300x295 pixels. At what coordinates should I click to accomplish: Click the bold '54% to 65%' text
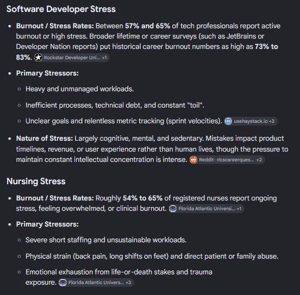click(142, 198)
